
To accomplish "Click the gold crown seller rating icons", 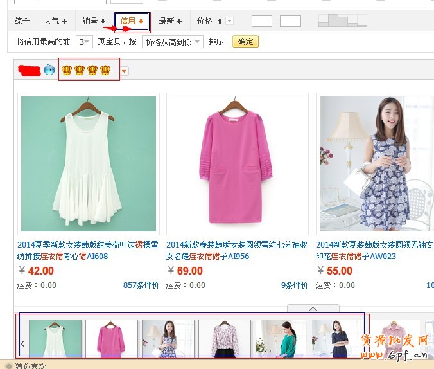I will click(87, 69).
